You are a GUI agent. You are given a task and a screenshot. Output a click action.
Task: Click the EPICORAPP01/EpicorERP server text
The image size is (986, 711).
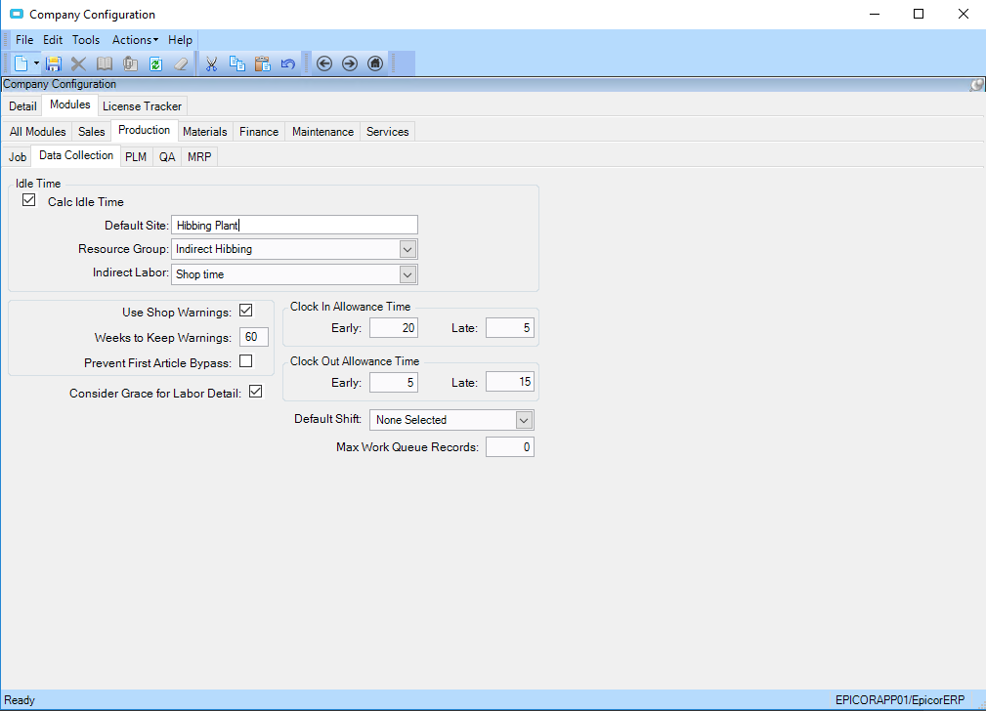(900, 699)
